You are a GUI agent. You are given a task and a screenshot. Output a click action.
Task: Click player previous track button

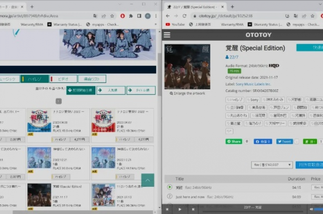(167, 209)
